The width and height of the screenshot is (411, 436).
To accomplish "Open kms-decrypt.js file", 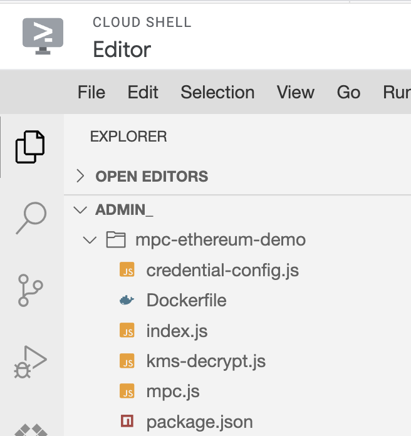I will click(205, 361).
